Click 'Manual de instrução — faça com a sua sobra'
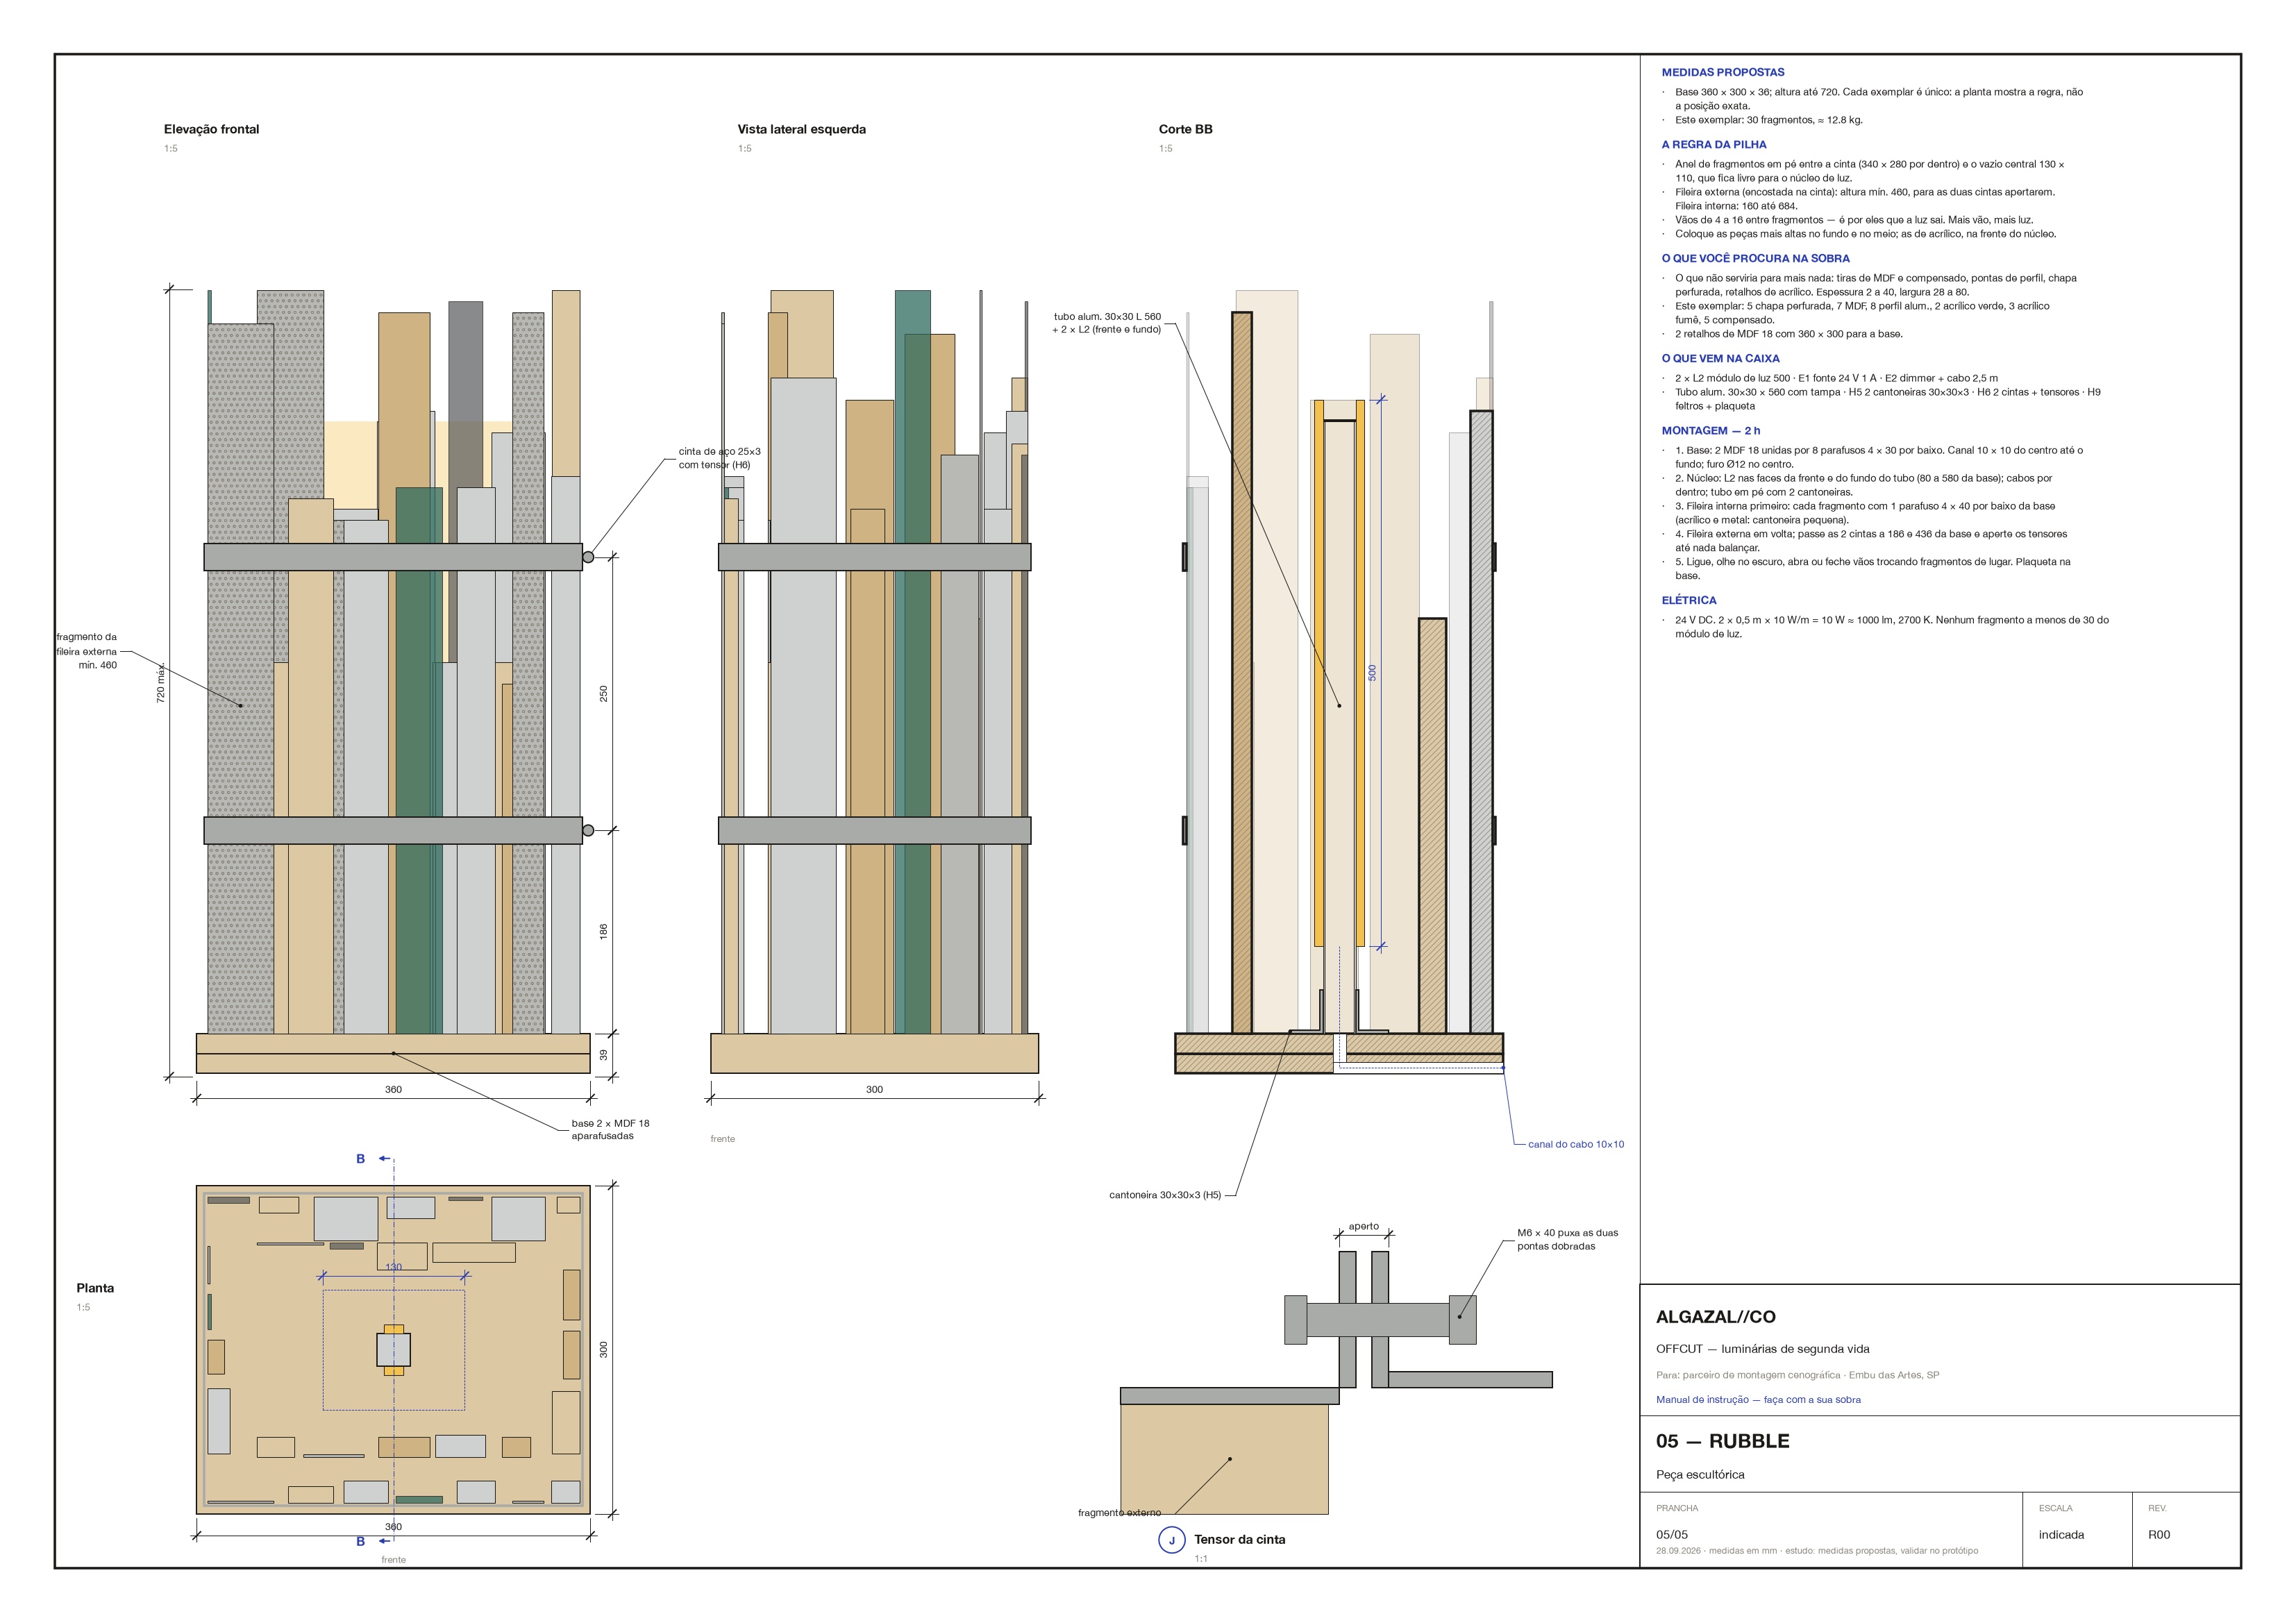Screen dimensions: 2296x1623 1758,1400
